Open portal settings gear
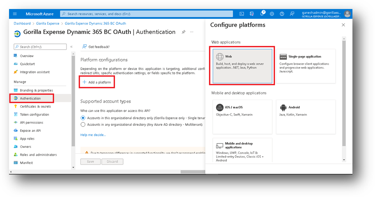This screenshot has width=375, height=197. pos(272,14)
